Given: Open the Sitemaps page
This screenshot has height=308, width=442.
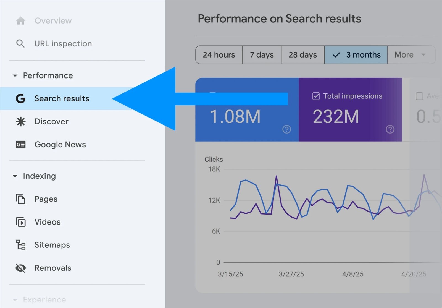Looking at the screenshot, I should click(52, 245).
